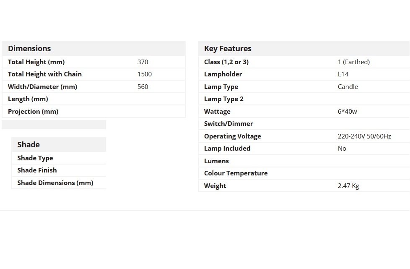Click the 1500 chain height value
The height and width of the screenshot is (269, 410).
[145, 74]
